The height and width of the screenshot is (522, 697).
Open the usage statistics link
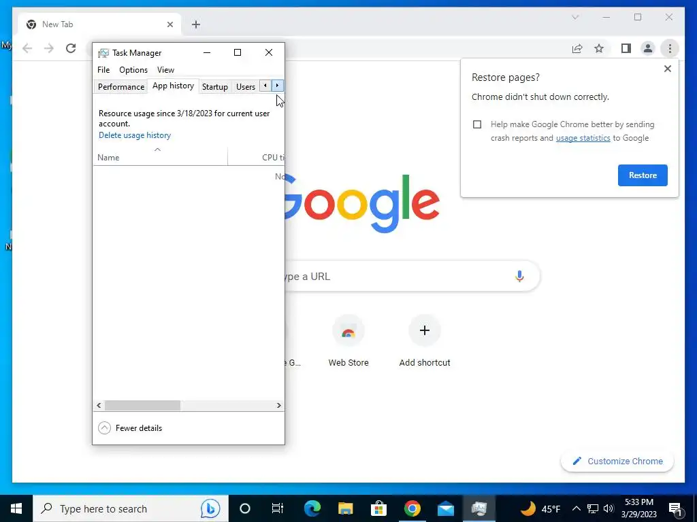tap(583, 138)
